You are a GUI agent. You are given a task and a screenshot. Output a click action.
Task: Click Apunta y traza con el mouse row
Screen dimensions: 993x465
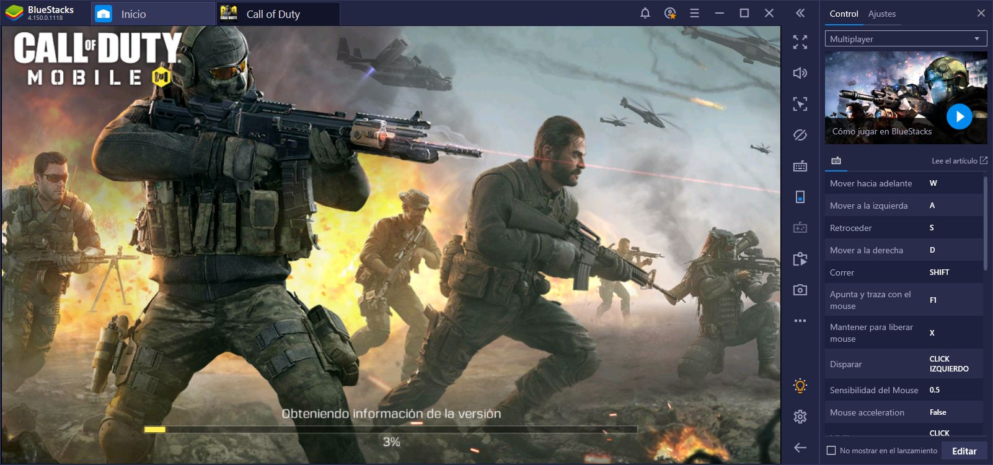(904, 300)
